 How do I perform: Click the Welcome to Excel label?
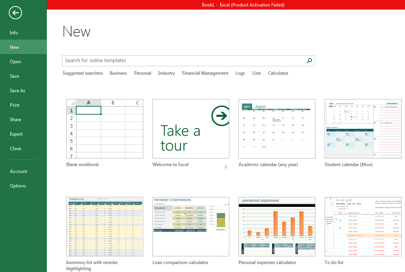click(x=170, y=165)
